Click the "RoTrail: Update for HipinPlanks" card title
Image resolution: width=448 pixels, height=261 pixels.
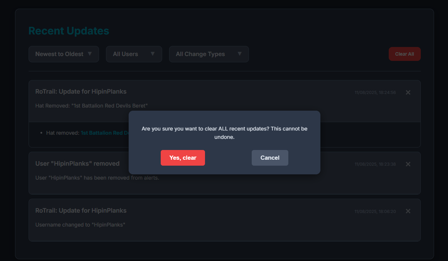[81, 91]
